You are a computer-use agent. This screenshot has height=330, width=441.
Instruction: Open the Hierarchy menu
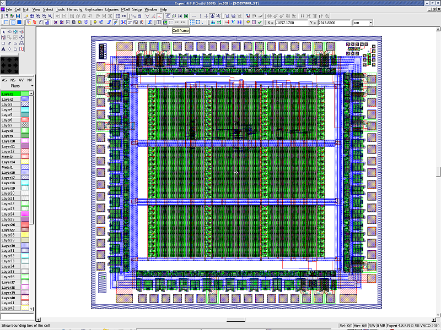(74, 9)
